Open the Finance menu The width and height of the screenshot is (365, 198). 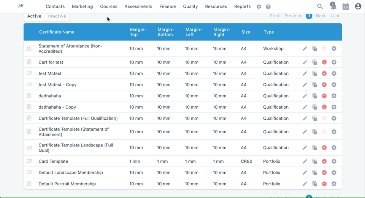(168, 6)
